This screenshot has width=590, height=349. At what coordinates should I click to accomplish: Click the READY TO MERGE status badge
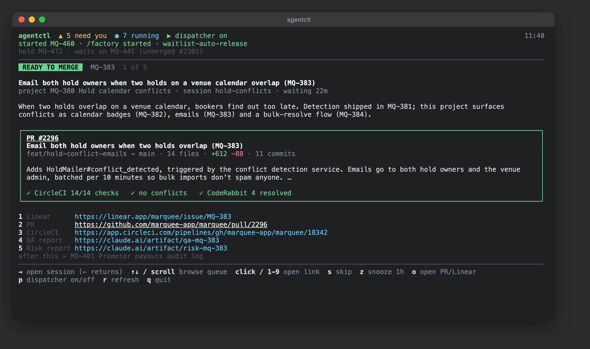pyautogui.click(x=51, y=67)
